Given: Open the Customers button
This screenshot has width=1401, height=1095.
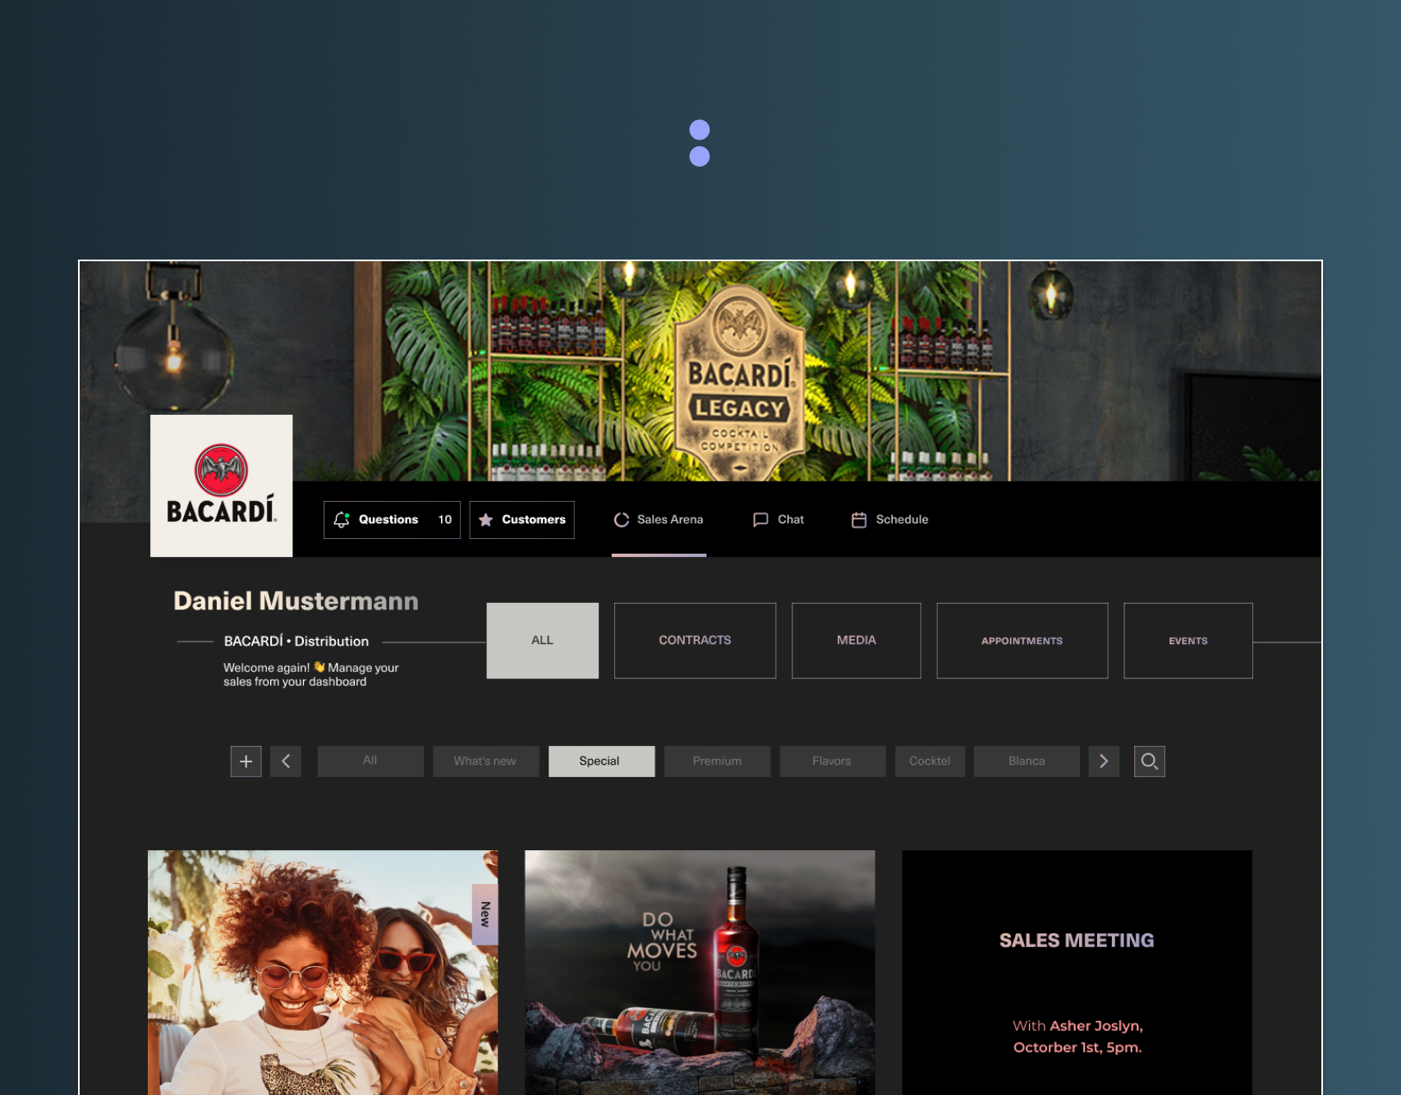Looking at the screenshot, I should pyautogui.click(x=521, y=520).
